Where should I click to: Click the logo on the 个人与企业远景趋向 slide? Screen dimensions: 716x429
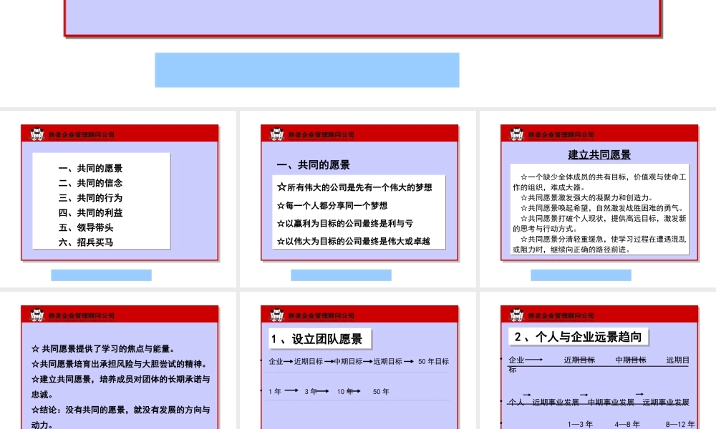coord(516,315)
